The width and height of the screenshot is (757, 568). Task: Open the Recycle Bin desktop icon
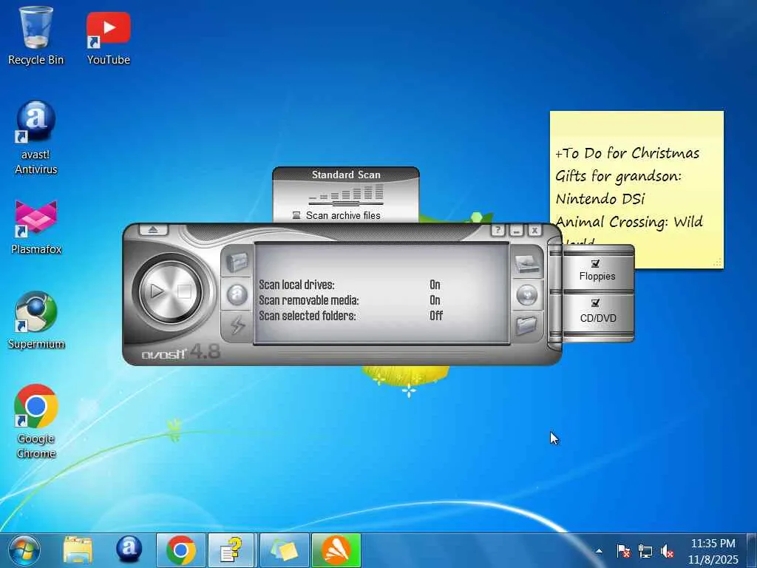pos(35,36)
